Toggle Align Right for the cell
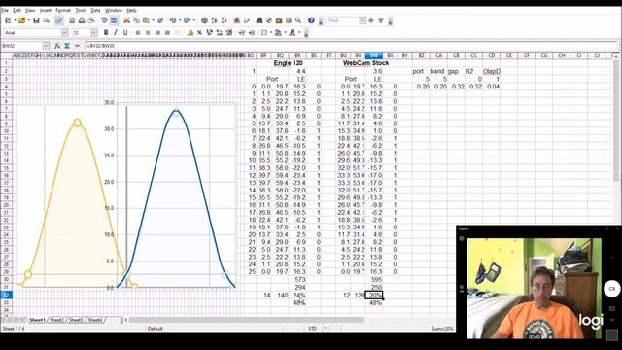 [x=157, y=32]
